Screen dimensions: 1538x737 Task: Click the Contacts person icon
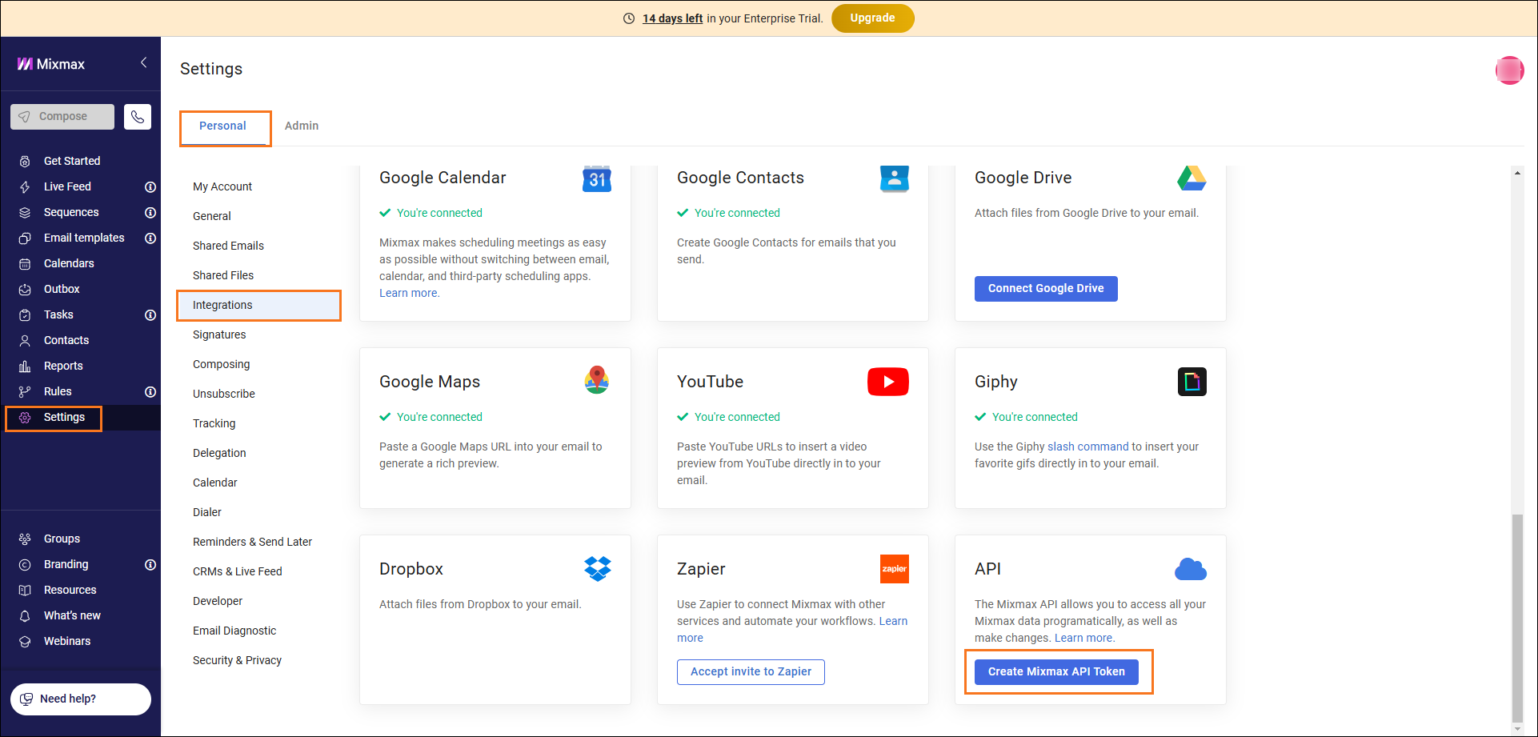tap(25, 341)
